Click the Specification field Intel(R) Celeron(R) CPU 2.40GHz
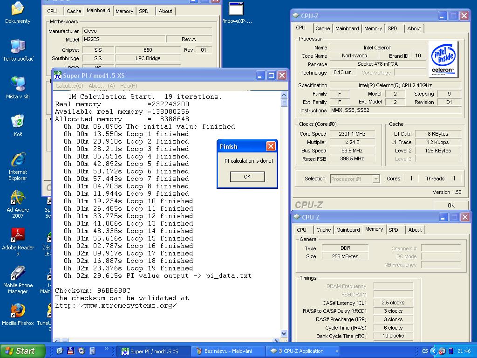 (x=395, y=85)
